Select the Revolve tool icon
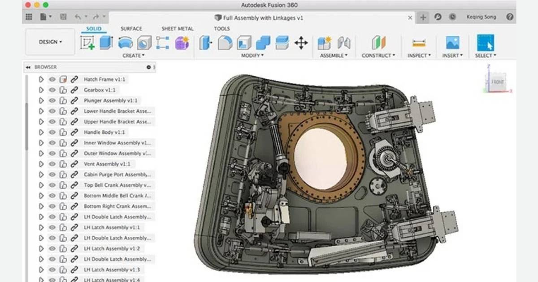The width and height of the screenshot is (538, 282). coord(125,43)
